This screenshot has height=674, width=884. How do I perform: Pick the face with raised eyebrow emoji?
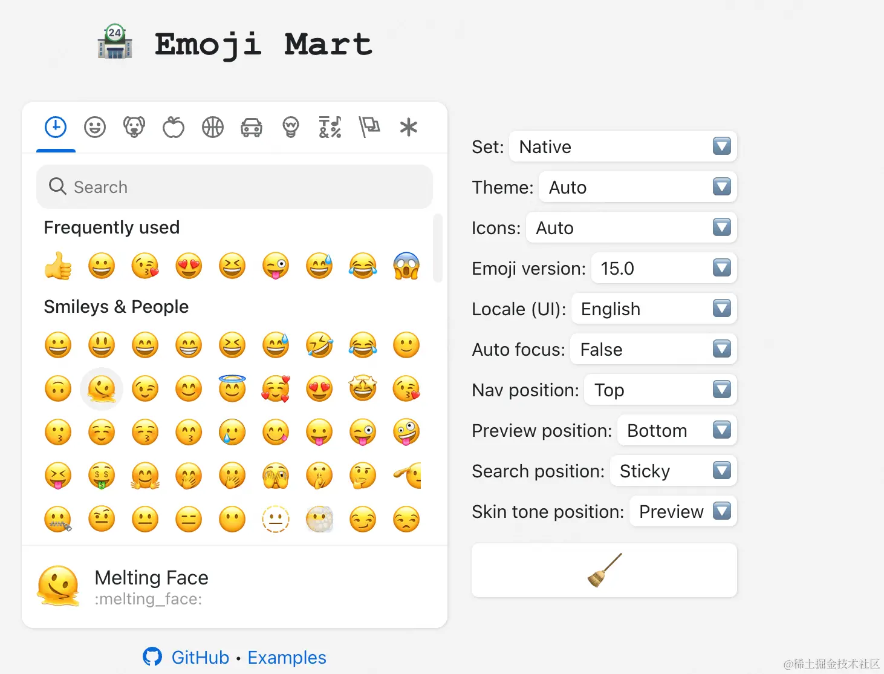[102, 520]
